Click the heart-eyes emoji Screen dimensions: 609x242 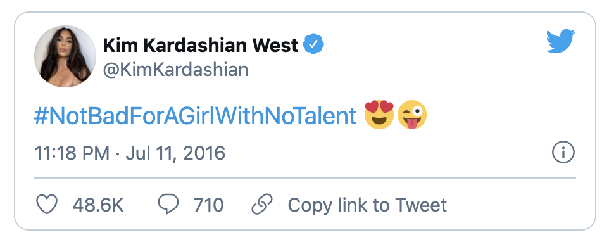[x=379, y=115]
